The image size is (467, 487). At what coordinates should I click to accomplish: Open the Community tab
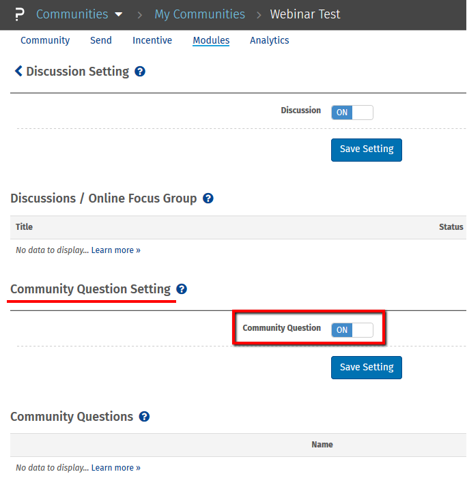pyautogui.click(x=45, y=40)
